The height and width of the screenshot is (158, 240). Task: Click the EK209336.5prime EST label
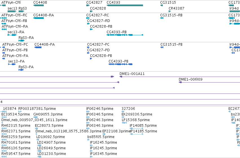point(137,114)
